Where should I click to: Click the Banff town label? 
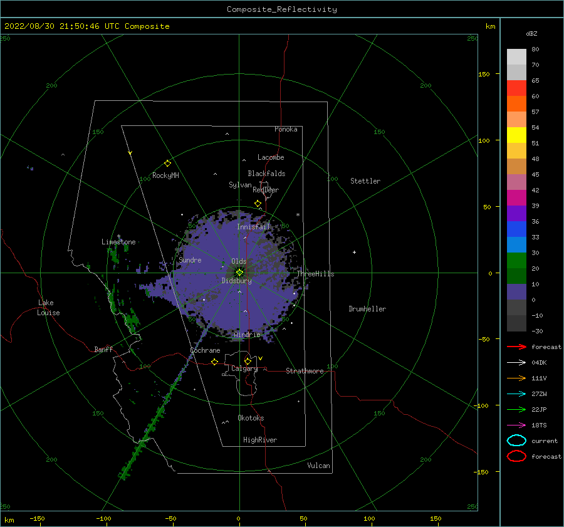103,349
